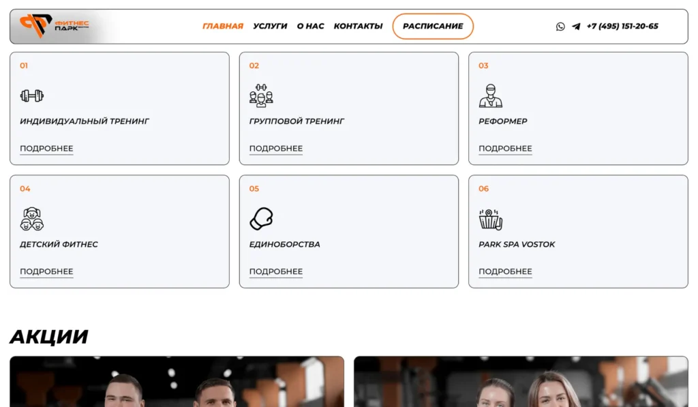Open the Услуги menu item
This screenshot has height=407, width=698.
[270, 27]
